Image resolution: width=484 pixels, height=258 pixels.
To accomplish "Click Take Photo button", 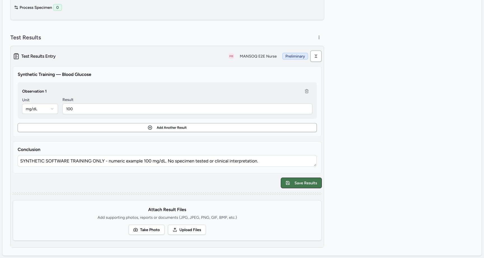I will click(x=146, y=230).
